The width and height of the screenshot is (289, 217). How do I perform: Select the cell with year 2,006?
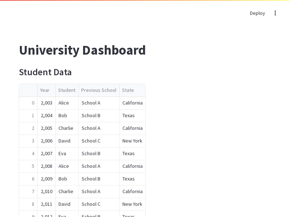(47, 141)
